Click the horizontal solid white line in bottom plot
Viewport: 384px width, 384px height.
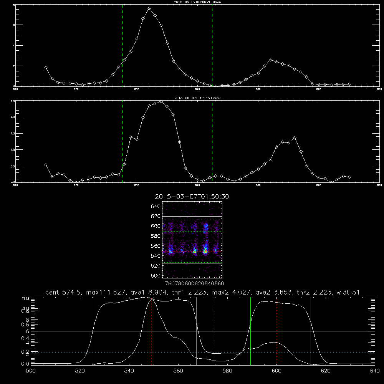click(x=203, y=331)
